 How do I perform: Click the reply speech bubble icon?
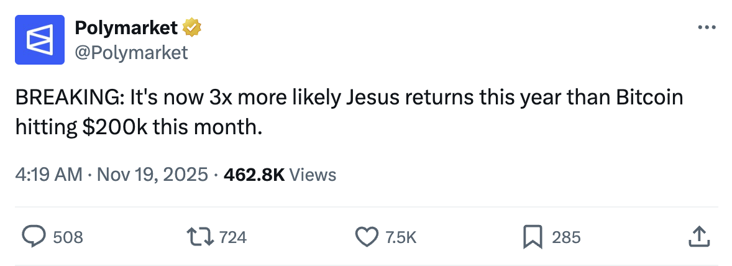coord(34,236)
